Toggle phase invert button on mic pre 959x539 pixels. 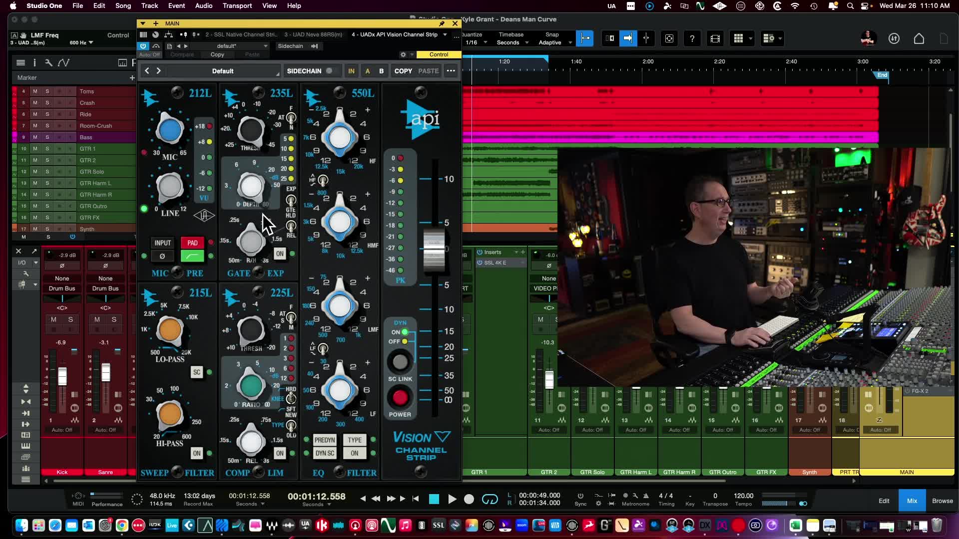[162, 256]
